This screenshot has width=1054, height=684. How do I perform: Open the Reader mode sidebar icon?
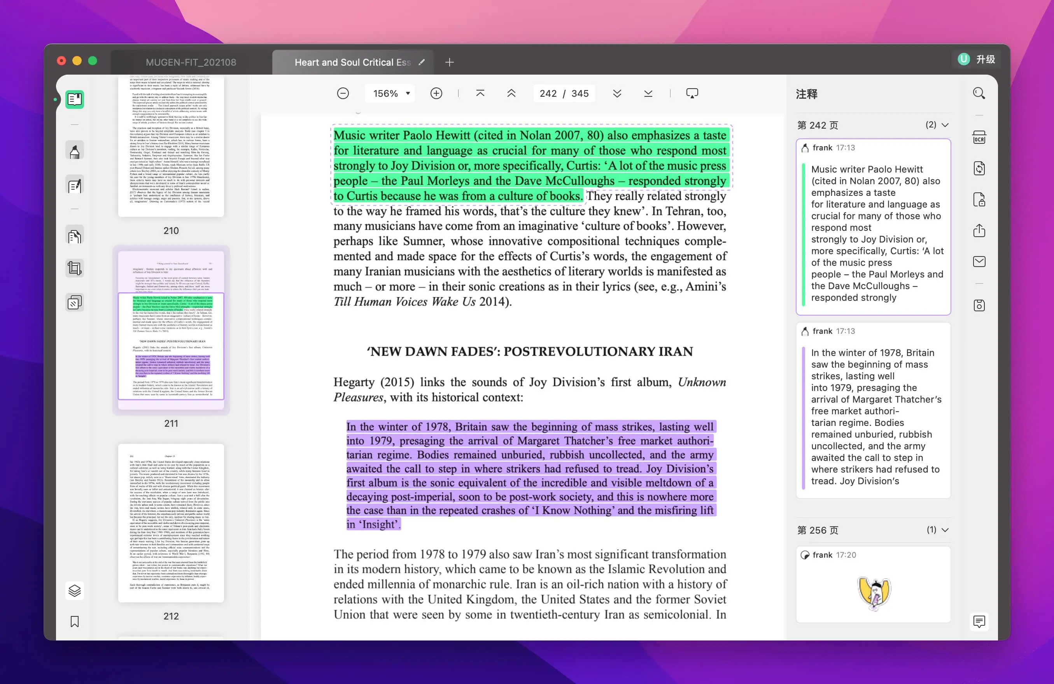pos(74,99)
